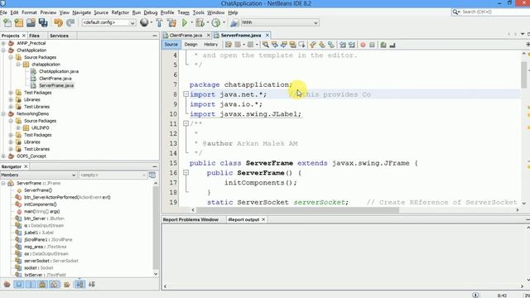
Task: Switch to the Services tab
Action: click(x=59, y=36)
